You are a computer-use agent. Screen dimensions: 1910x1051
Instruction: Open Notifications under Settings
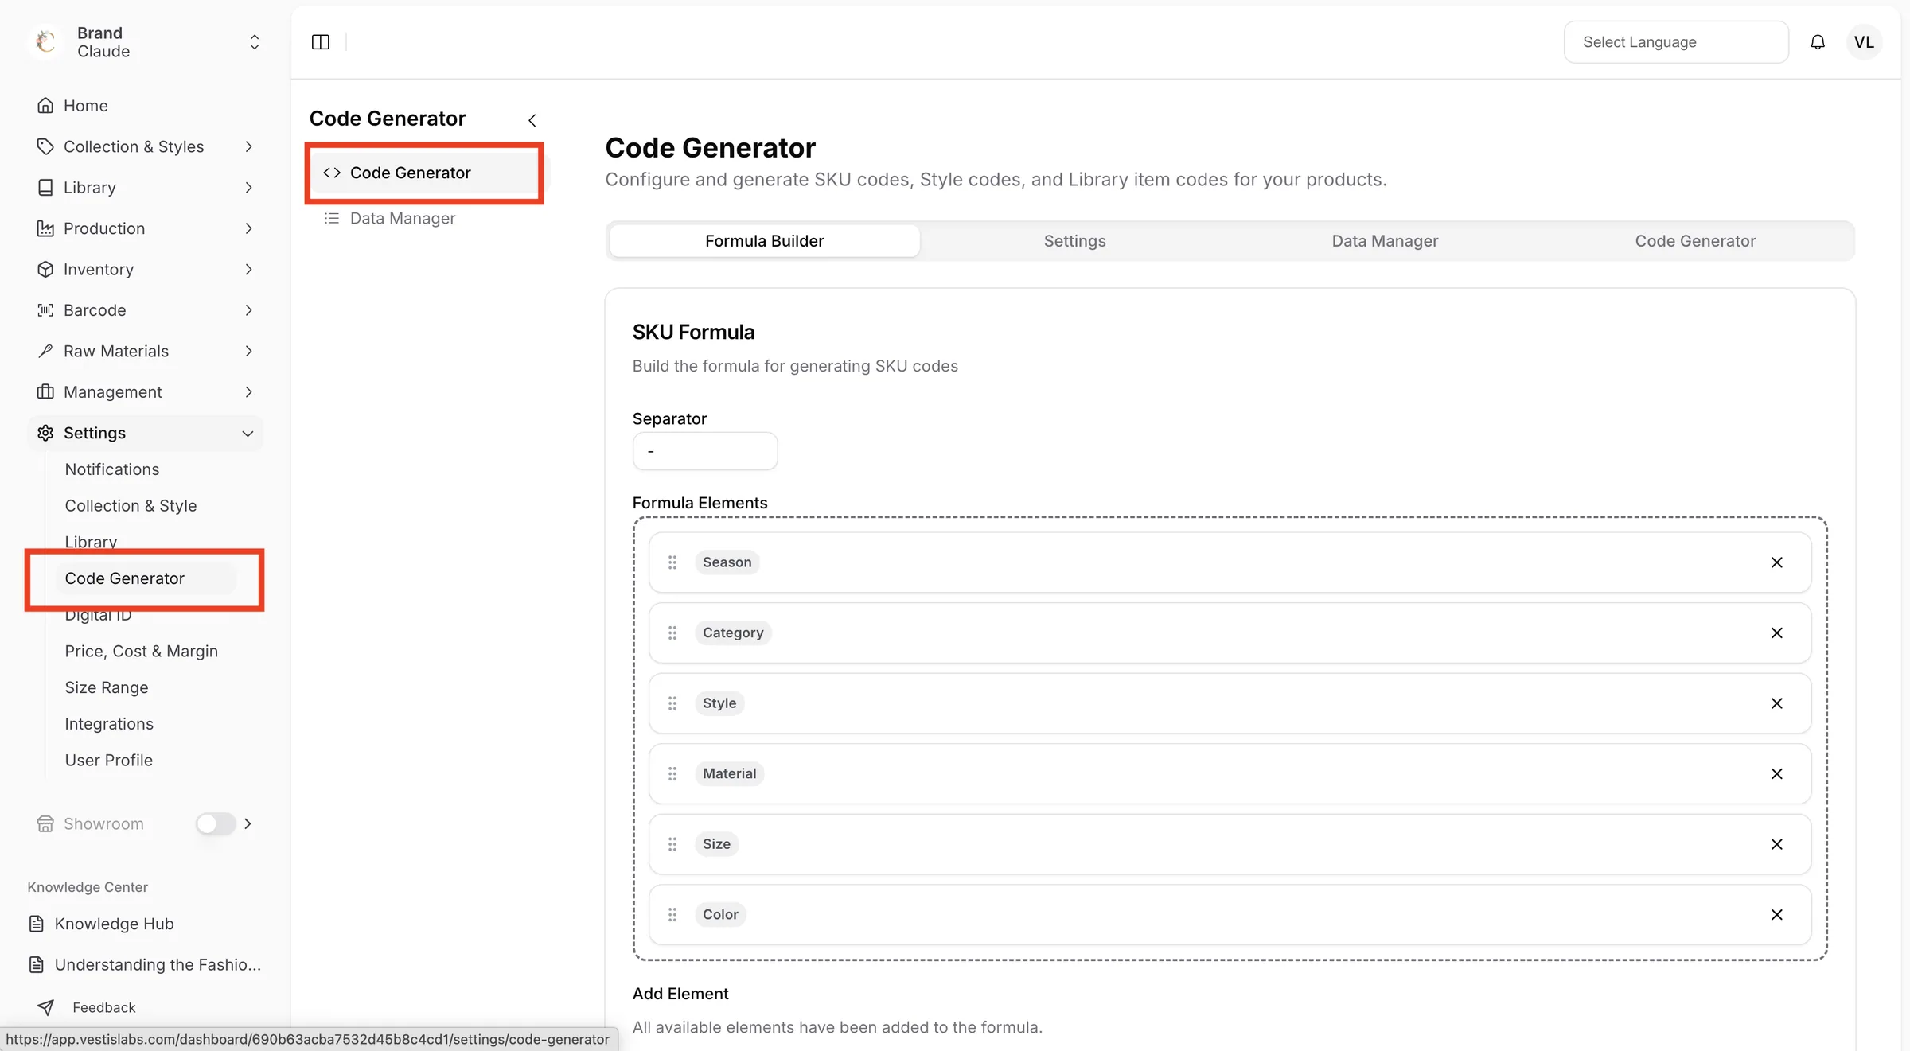pyautogui.click(x=112, y=469)
